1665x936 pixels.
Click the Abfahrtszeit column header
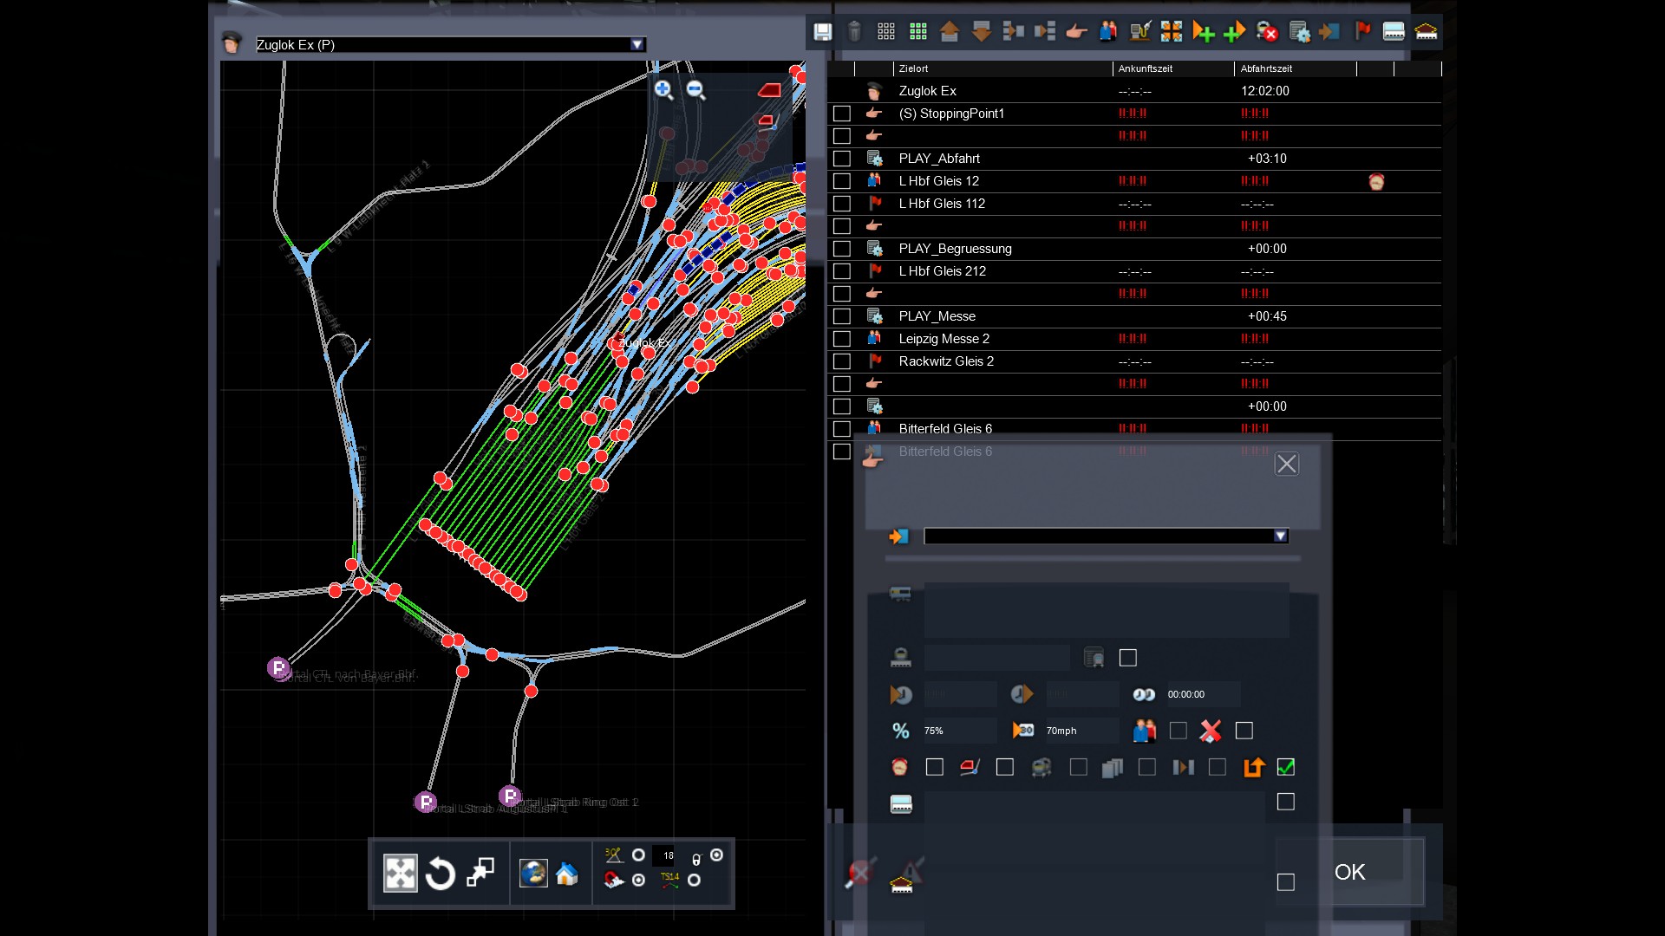point(1266,68)
